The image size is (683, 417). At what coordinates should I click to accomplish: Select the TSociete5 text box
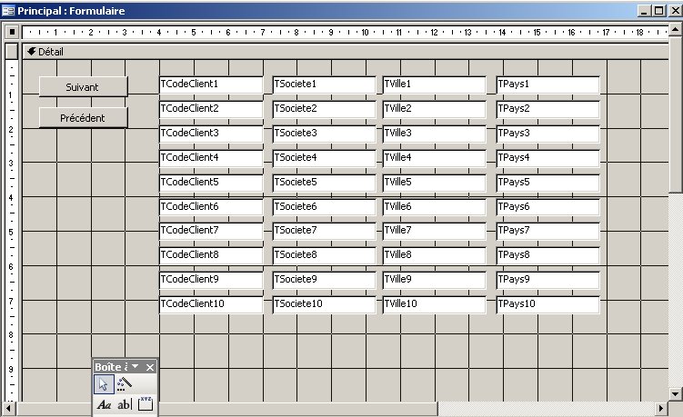(x=324, y=183)
